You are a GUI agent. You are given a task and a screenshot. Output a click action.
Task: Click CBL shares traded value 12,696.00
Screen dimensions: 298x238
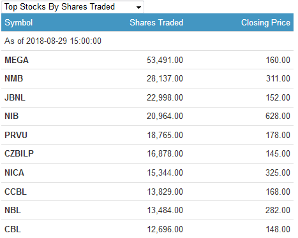click(165, 229)
